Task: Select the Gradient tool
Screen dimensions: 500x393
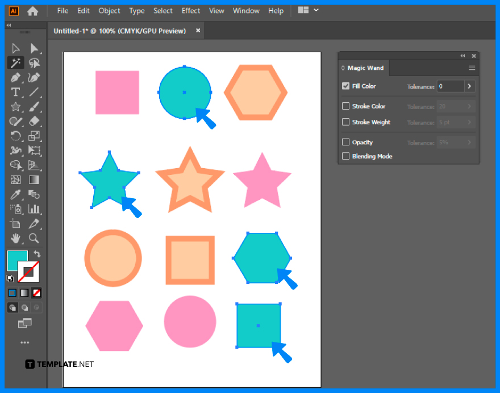Action: [35, 180]
